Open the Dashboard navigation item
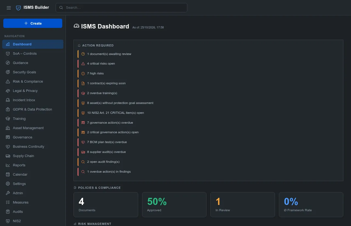The height and width of the screenshot is (226, 351). pyautogui.click(x=33, y=44)
